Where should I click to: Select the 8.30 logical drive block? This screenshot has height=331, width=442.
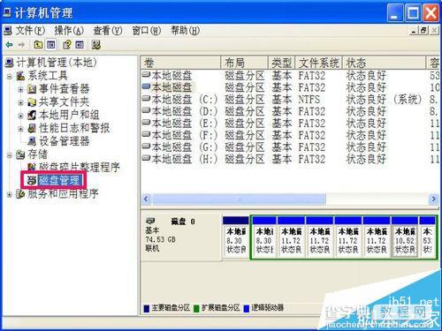coord(264,238)
